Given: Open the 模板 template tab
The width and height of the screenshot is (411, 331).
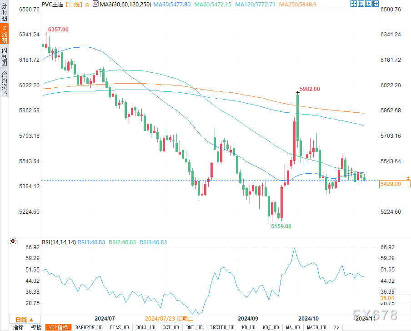Looking at the screenshot, I should [x=36, y=327].
